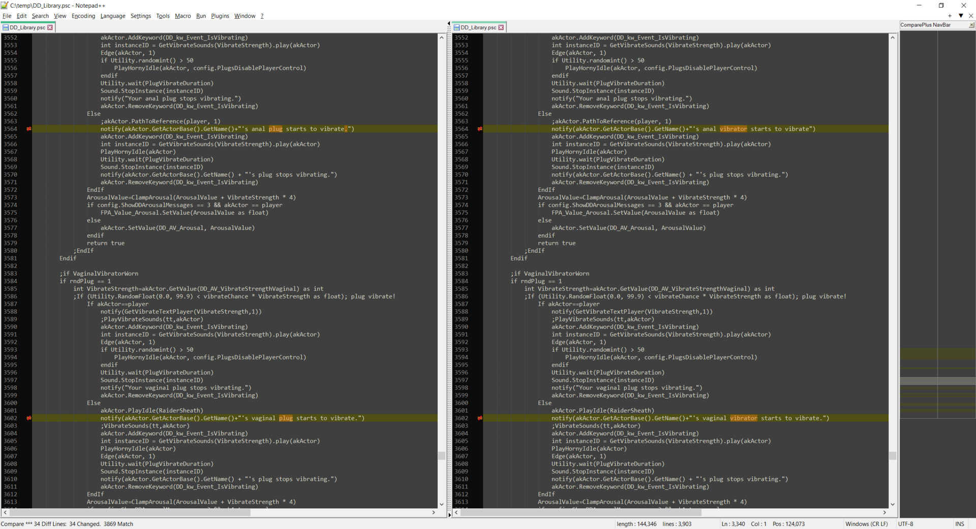
Task: Click the view splitter left-arrow at top
Action: click(x=449, y=23)
